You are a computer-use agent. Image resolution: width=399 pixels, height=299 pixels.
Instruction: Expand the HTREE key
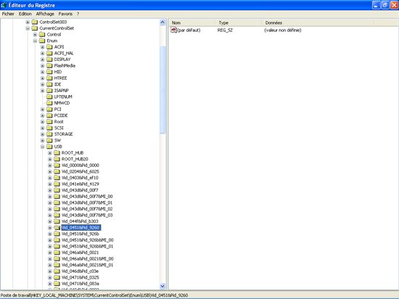point(43,78)
